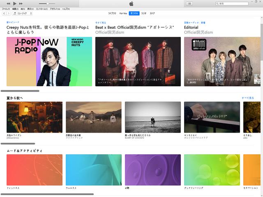Image resolution: width=263 pixels, height=197 pixels.
Task: Open the list view icon near search
Action: click(189, 4)
